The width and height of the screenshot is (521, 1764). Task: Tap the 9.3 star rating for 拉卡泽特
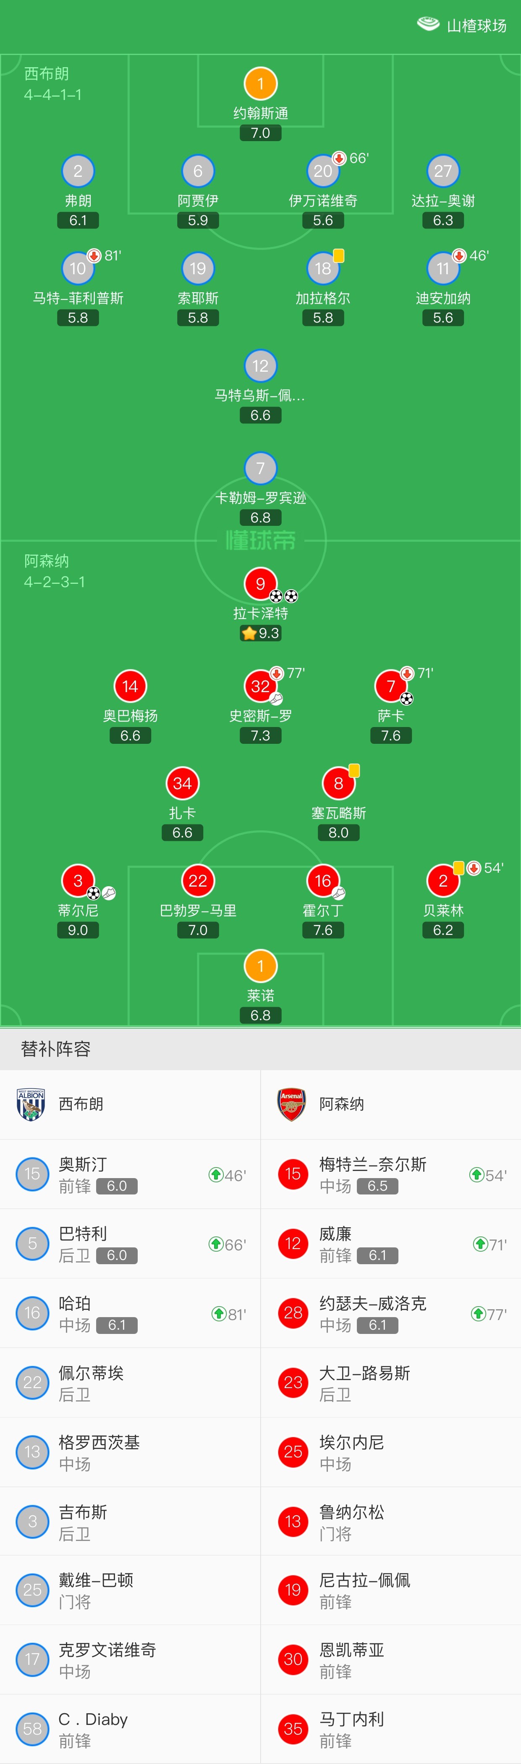coord(260,633)
